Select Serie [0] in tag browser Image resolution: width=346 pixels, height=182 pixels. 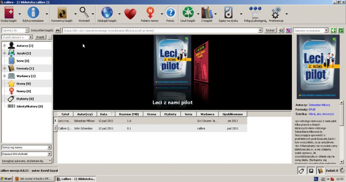(23, 61)
